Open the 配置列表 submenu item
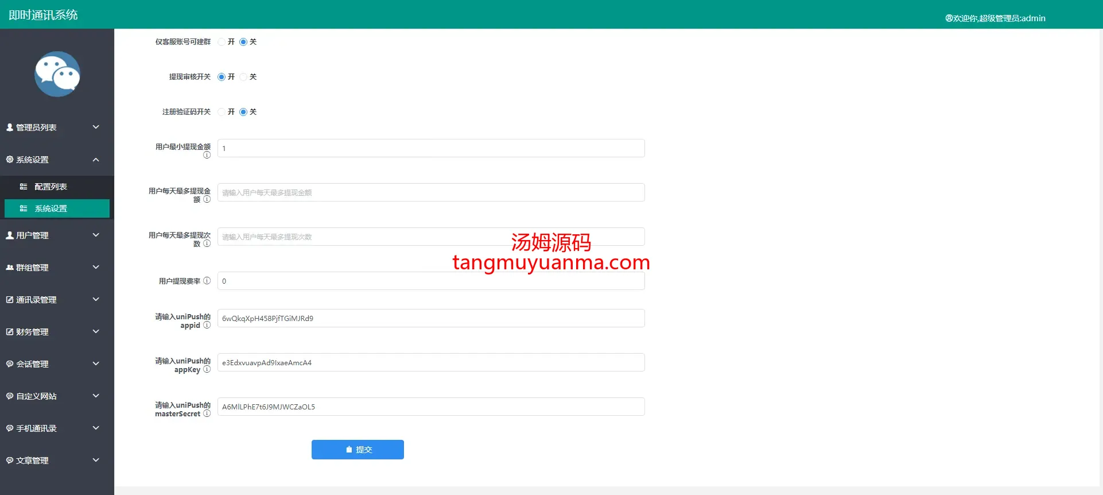The width and height of the screenshot is (1103, 495). pos(51,187)
